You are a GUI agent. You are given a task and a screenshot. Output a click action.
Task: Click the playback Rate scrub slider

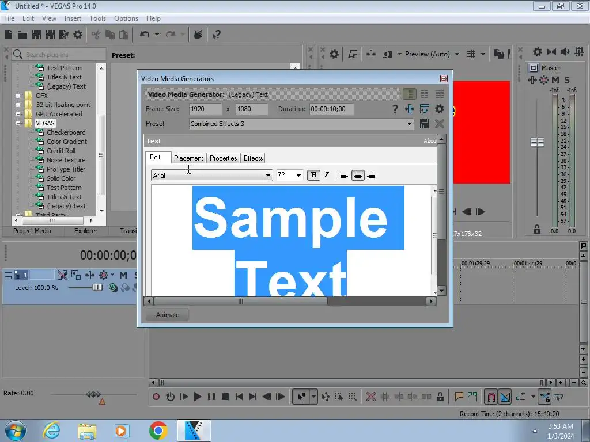pos(93,394)
